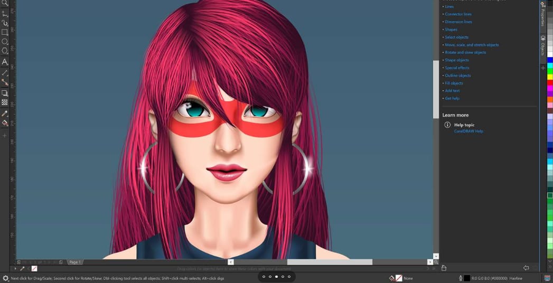This screenshot has height=283, width=553.
Task: Click the horizontal scrollbar right arrow
Action: (x=430, y=262)
